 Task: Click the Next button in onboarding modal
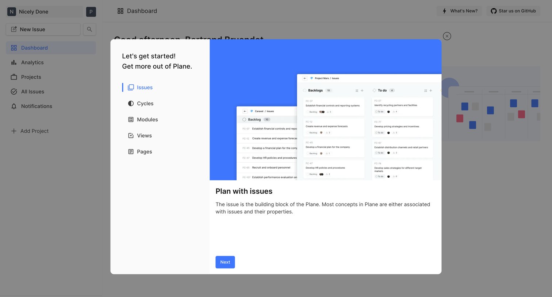tap(225, 262)
